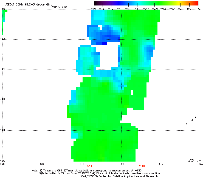Image resolution: width=203 pixels, height=178 pixels.
Task: Click the color bar label '1.0'
Action: pyautogui.click(x=198, y=9)
